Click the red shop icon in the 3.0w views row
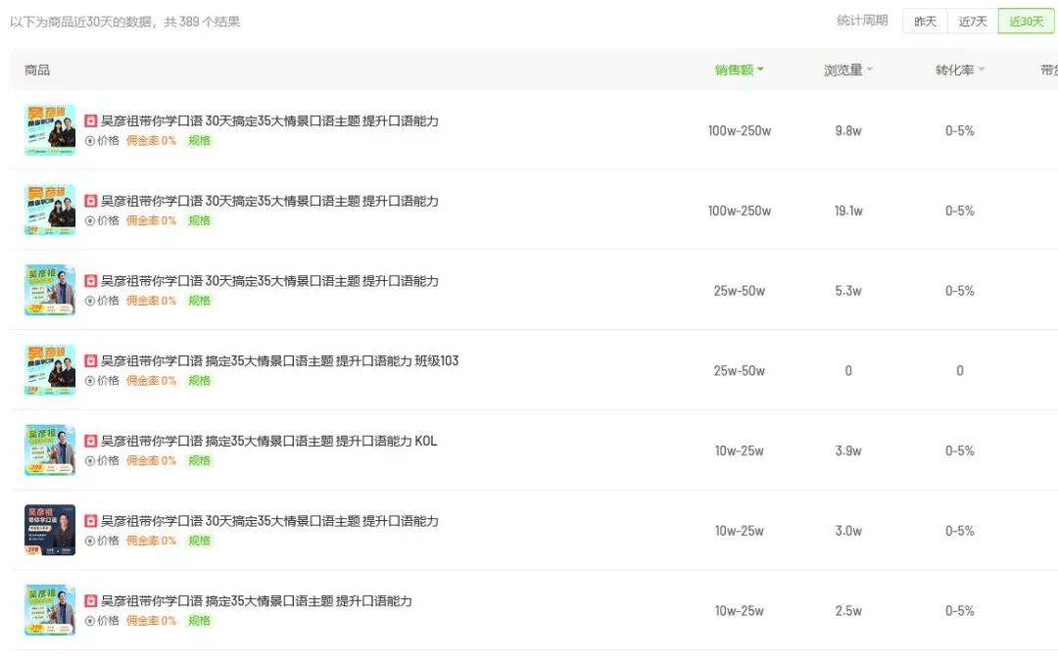The width and height of the screenshot is (1058, 661). point(91,521)
